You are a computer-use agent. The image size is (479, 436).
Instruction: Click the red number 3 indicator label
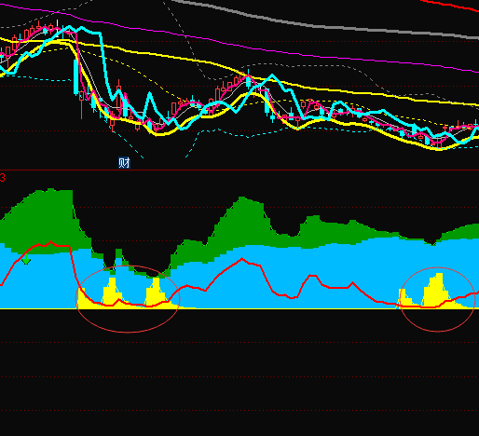click(x=3, y=178)
